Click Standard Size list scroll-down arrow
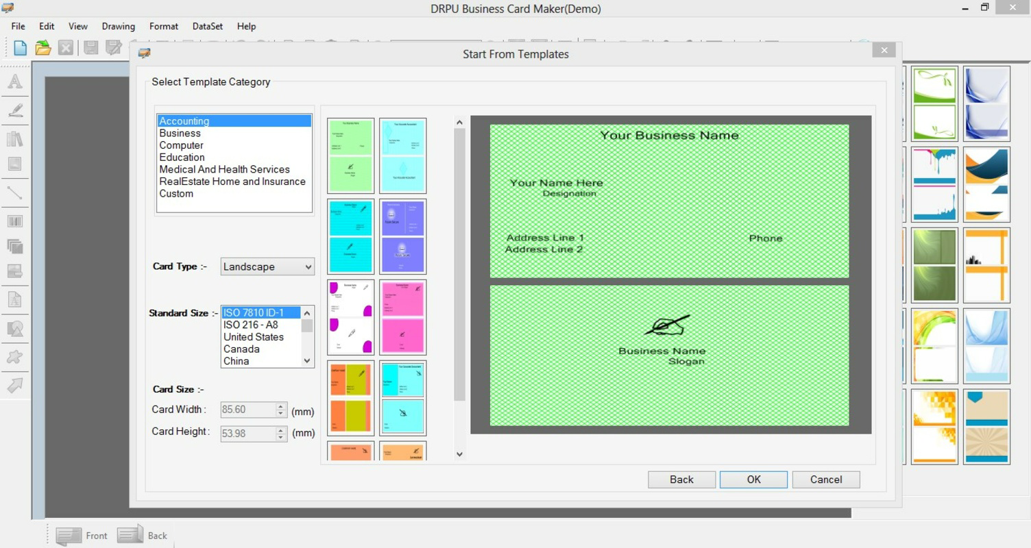Screen dimensions: 1031x548 coord(307,361)
